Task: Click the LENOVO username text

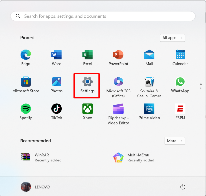Action: coord(42,187)
